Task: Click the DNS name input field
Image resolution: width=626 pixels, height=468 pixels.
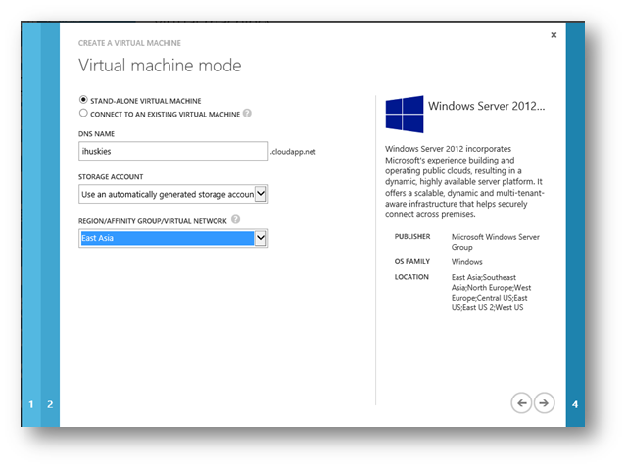Action: click(x=173, y=151)
